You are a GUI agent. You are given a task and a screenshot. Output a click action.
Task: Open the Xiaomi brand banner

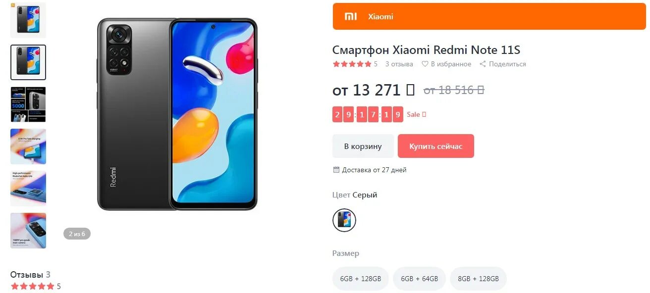pos(489,16)
